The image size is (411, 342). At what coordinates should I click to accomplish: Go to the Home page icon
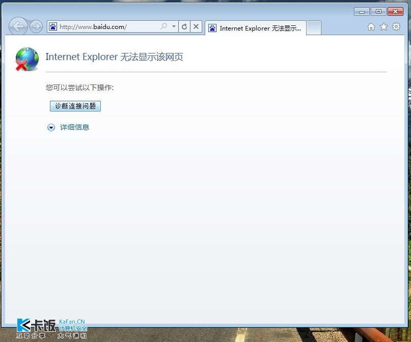click(371, 26)
